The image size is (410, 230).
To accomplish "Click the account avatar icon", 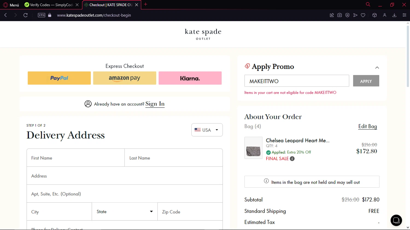I will click(88, 104).
